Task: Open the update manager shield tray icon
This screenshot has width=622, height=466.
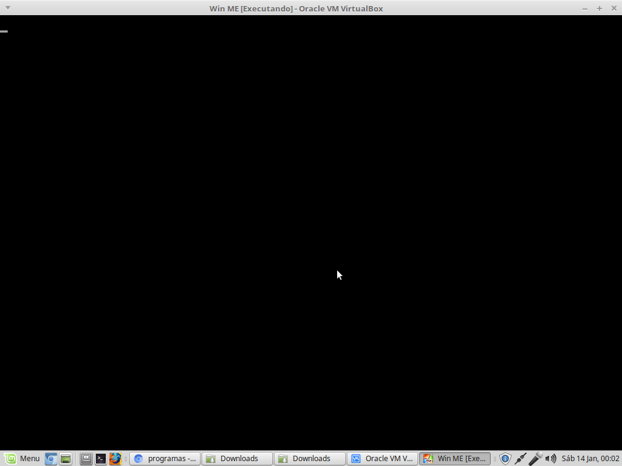Action: (505, 459)
